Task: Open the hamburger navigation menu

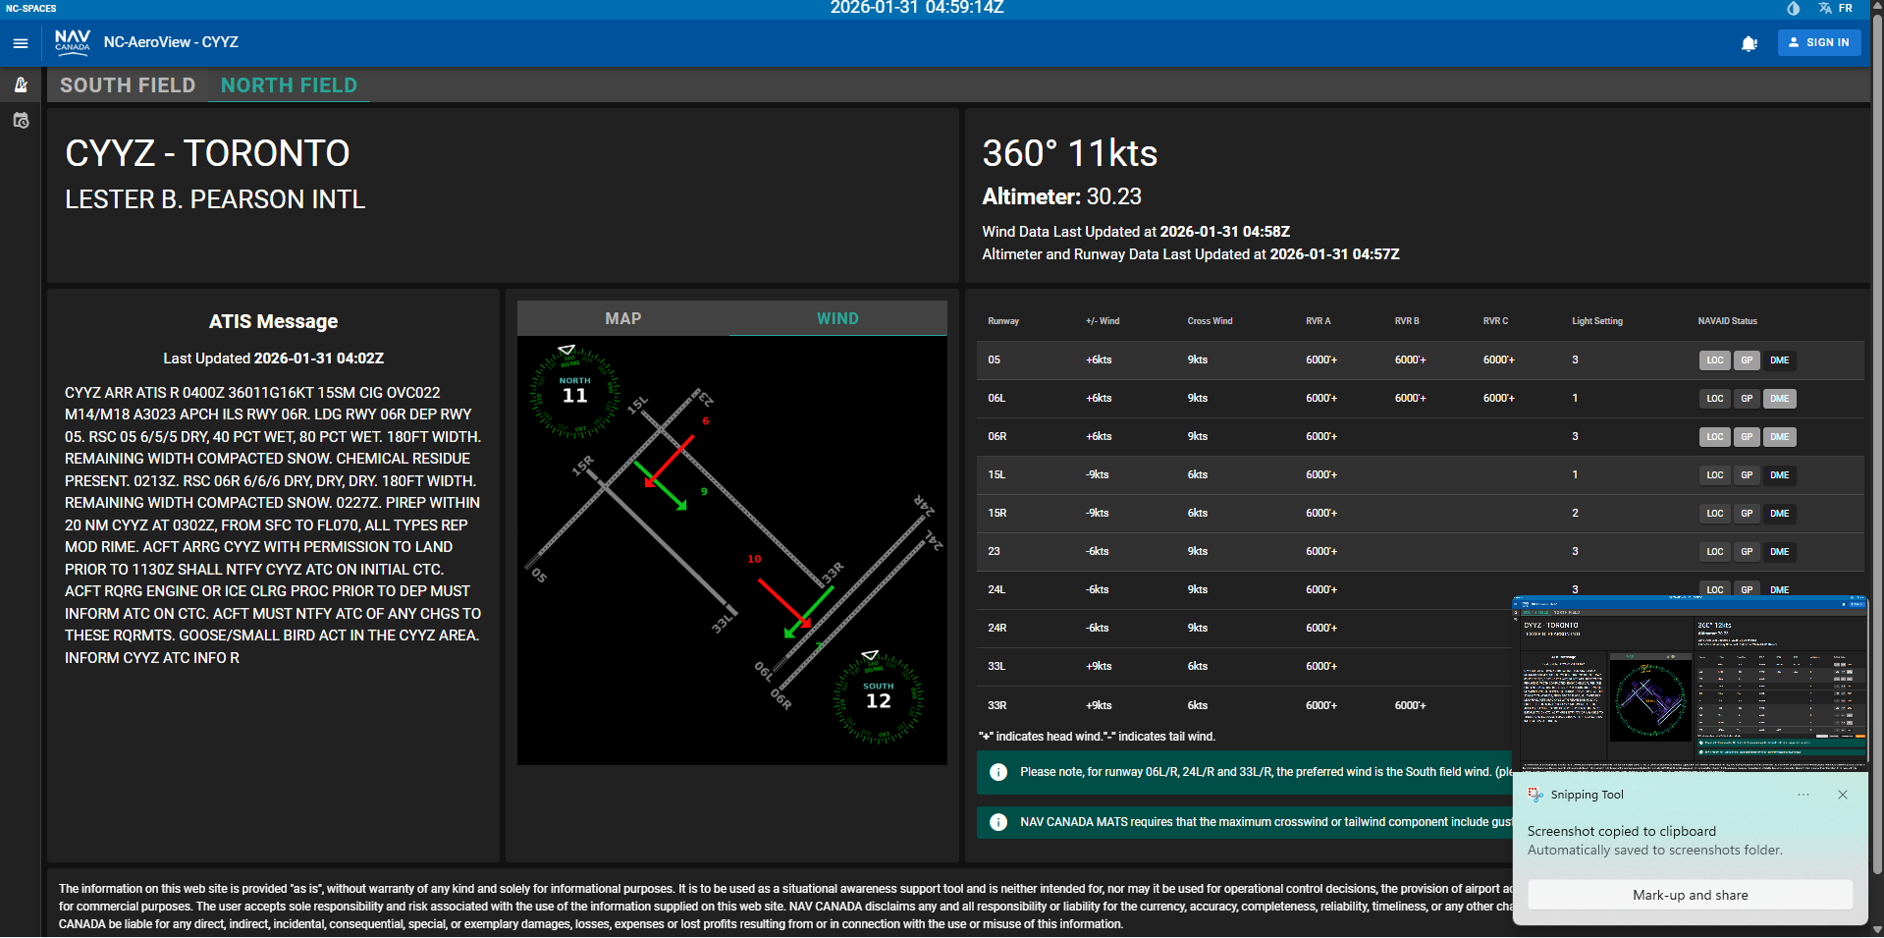Action: (20, 42)
